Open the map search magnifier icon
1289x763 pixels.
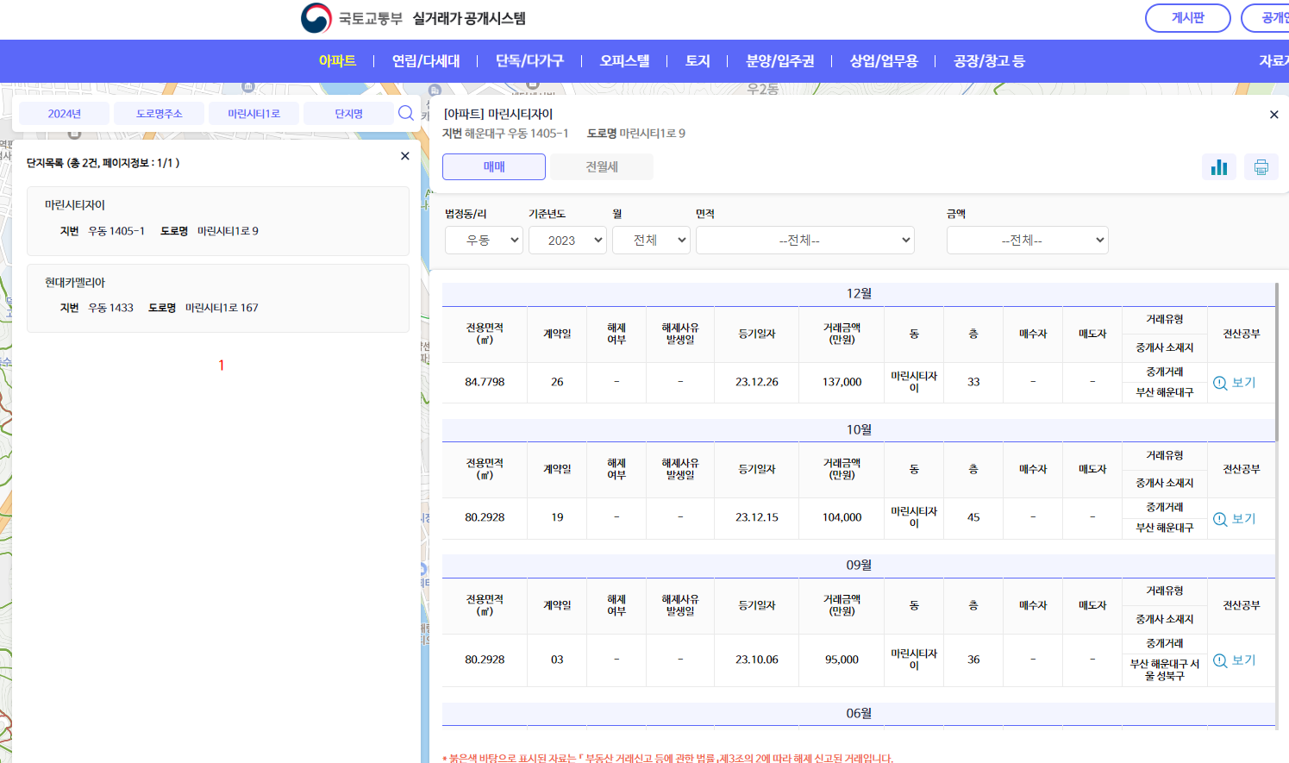coord(405,113)
